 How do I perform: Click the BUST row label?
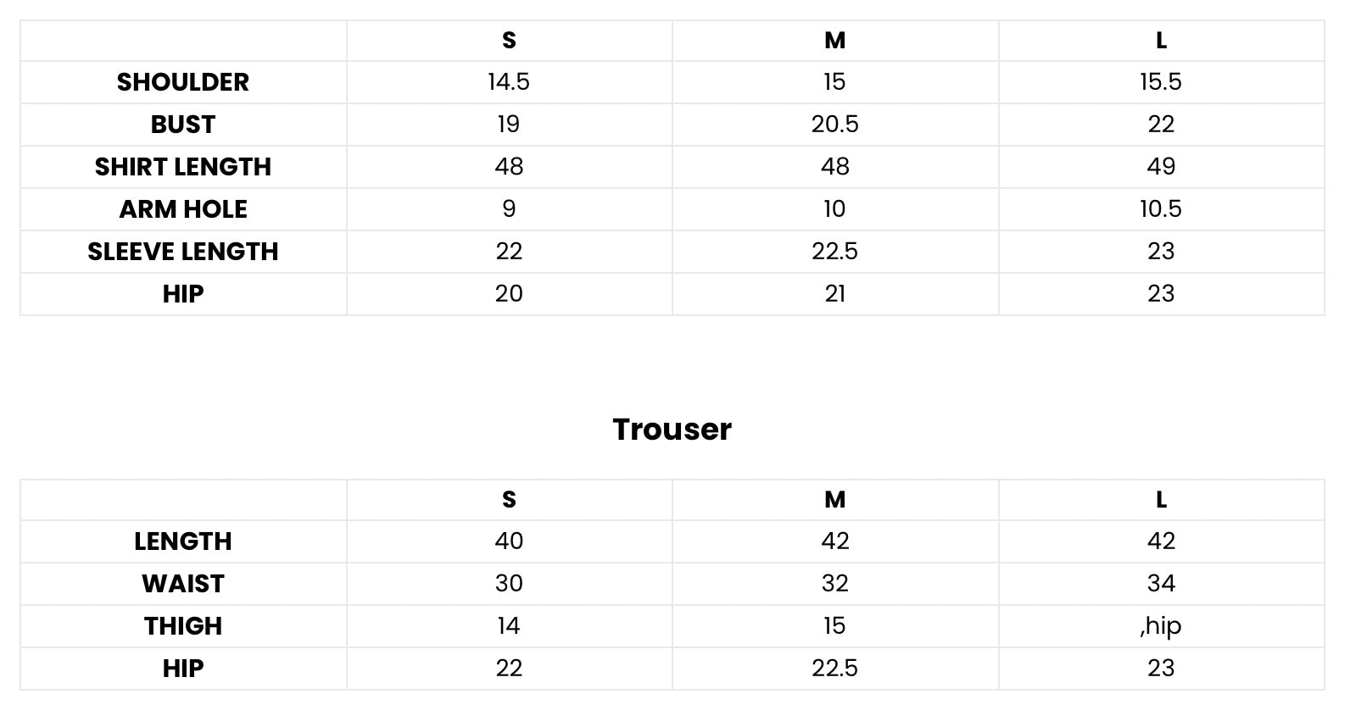click(x=183, y=125)
